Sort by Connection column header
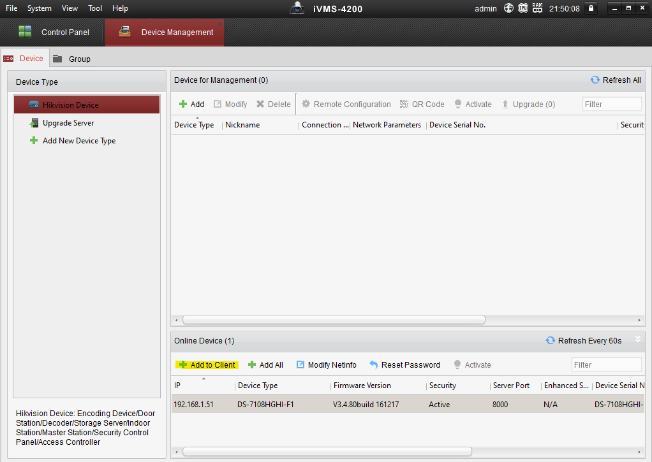Image resolution: width=652 pixels, height=462 pixels. pyautogui.click(x=325, y=125)
